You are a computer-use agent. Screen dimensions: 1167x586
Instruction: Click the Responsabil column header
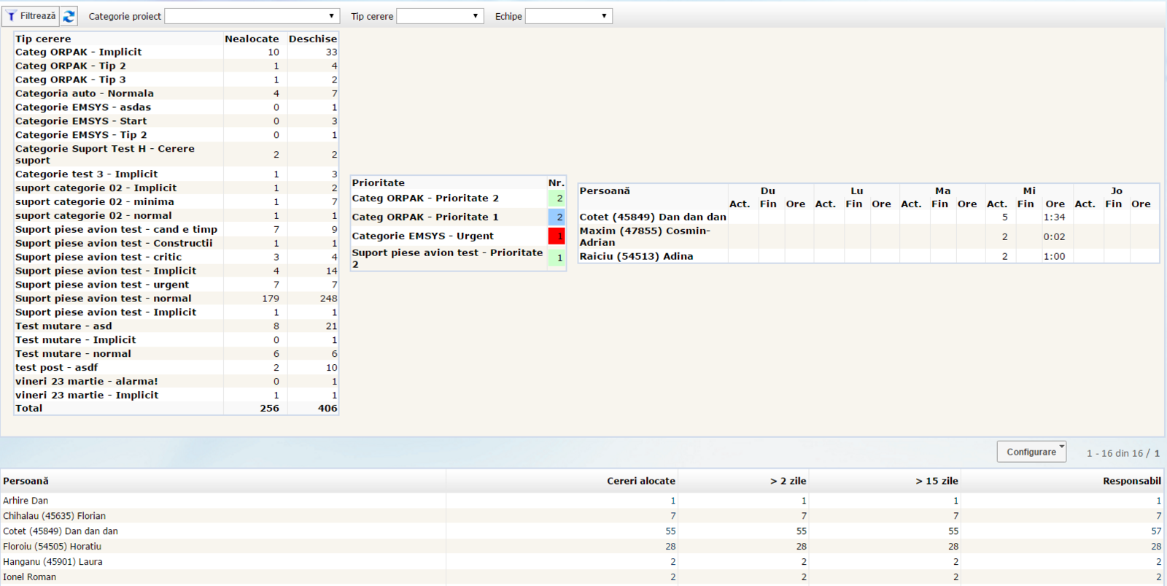(1131, 481)
